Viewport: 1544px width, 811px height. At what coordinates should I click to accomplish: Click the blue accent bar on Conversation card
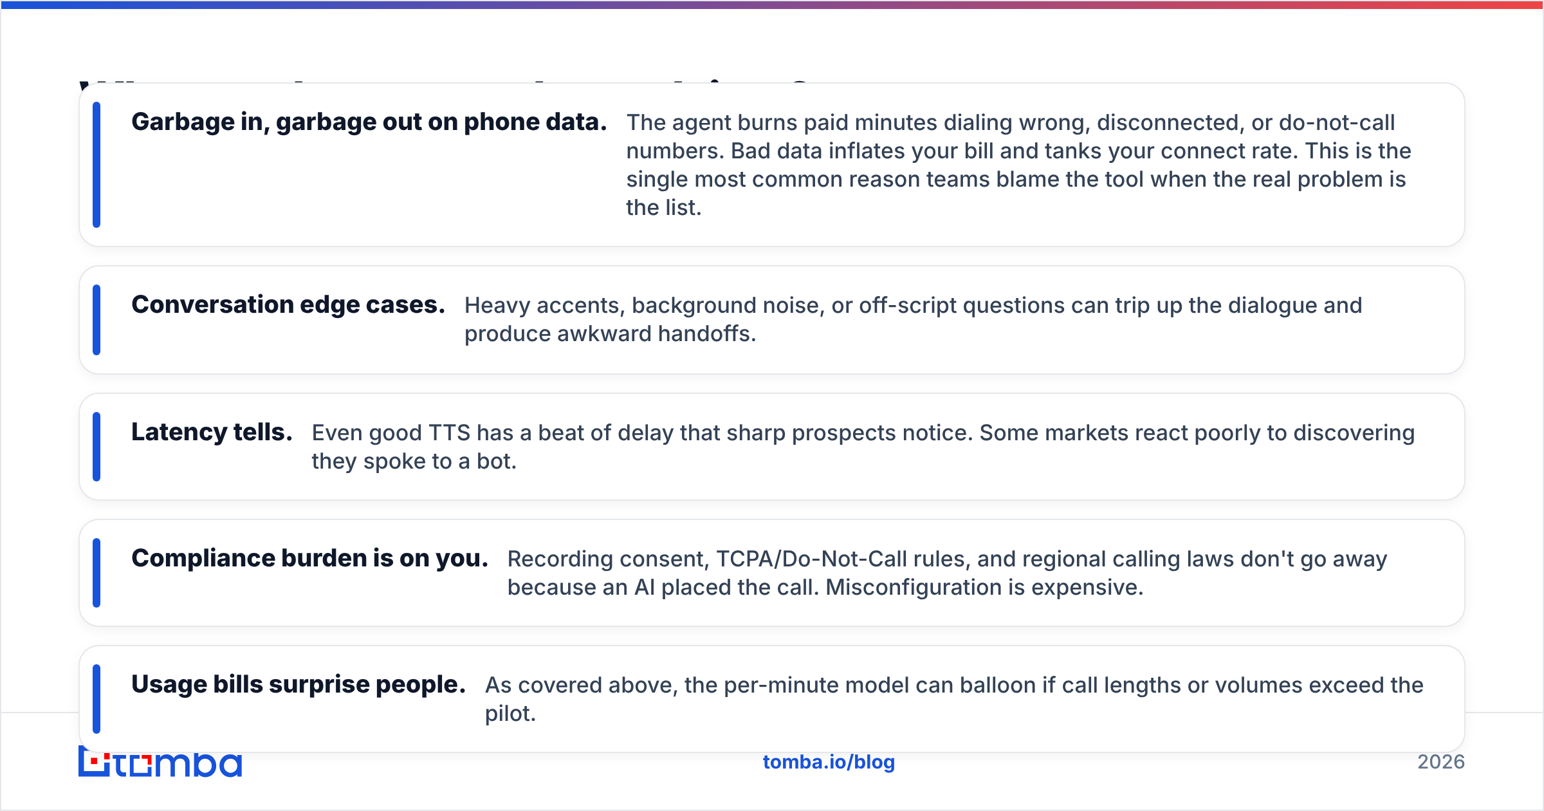pos(96,320)
